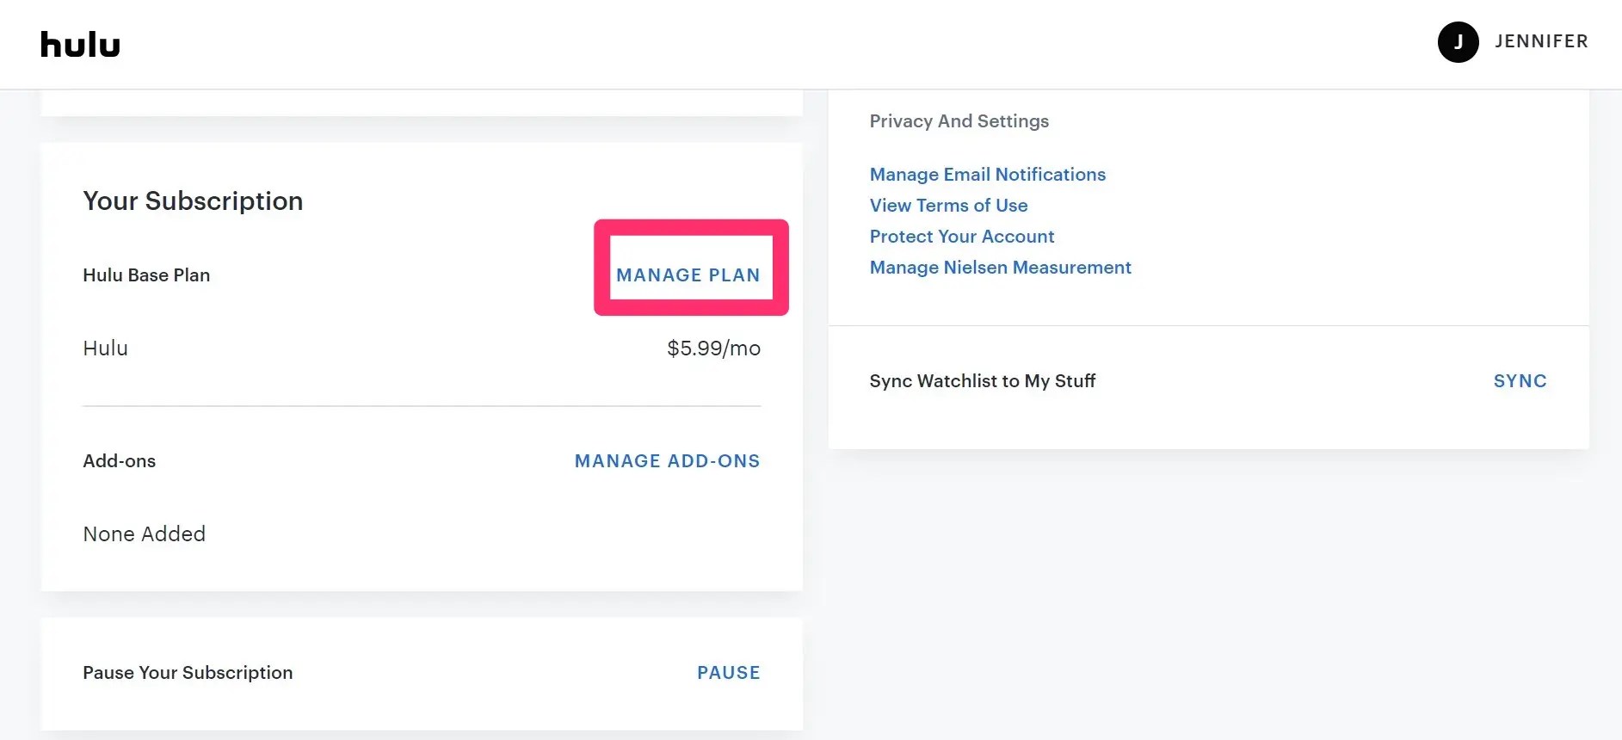Follow the Protect Your Account link
The width and height of the screenshot is (1622, 740).
click(961, 237)
